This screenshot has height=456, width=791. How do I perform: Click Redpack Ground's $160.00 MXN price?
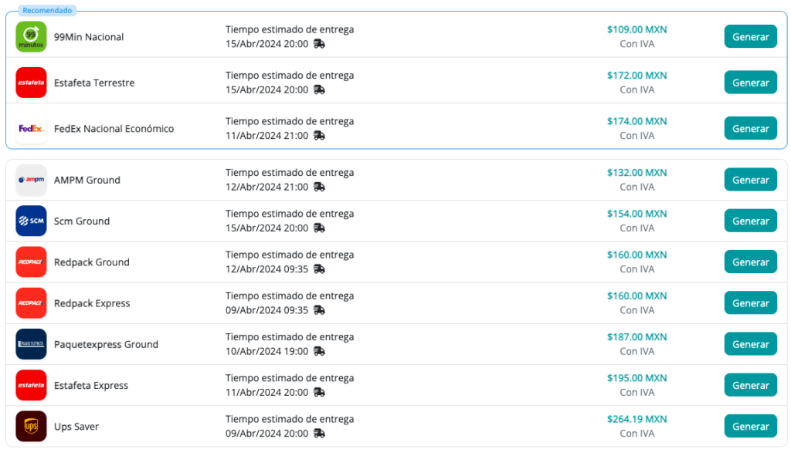[637, 255]
